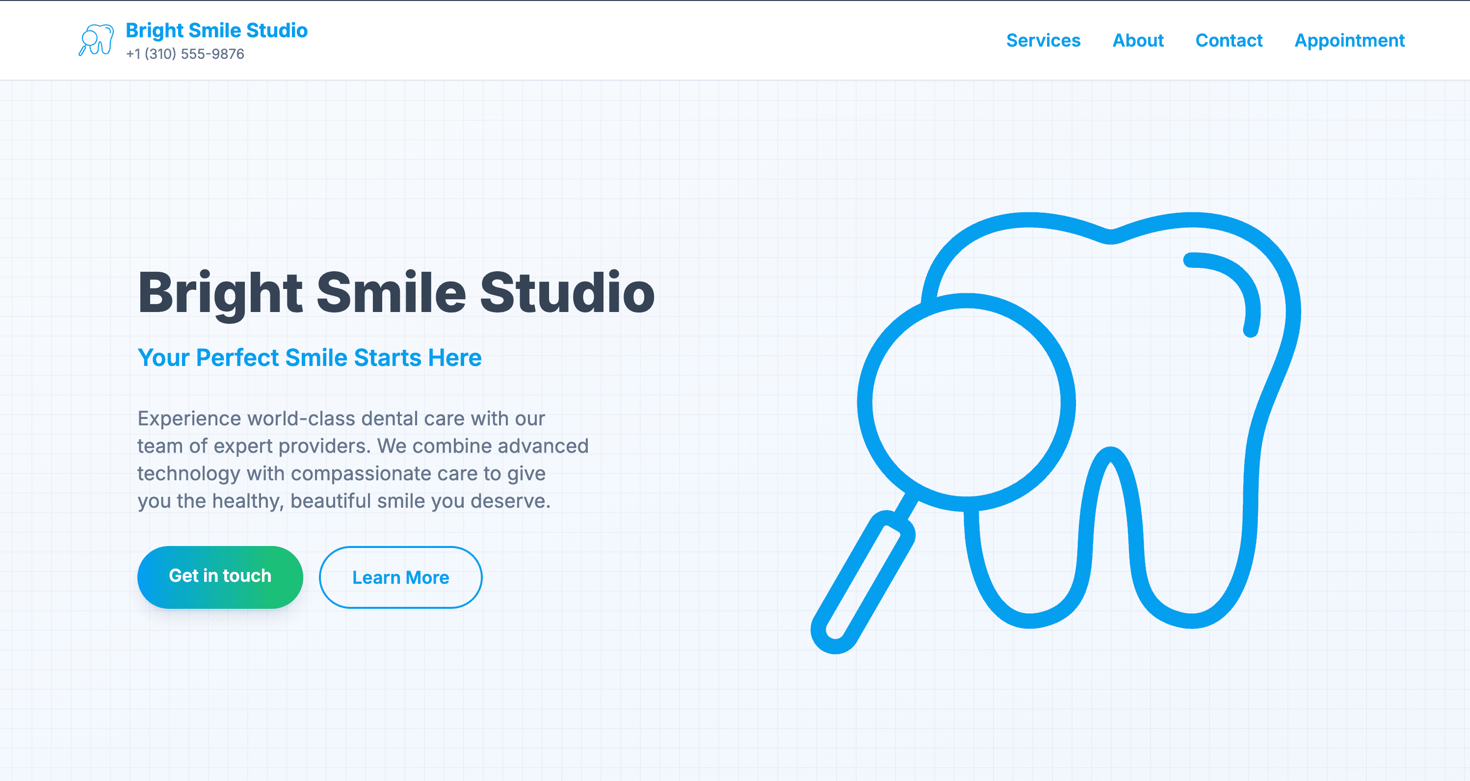Navigate to the About section
This screenshot has width=1470, height=781.
pos(1138,41)
